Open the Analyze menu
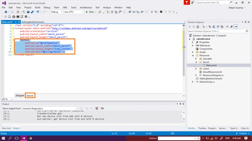 pos(107,7)
